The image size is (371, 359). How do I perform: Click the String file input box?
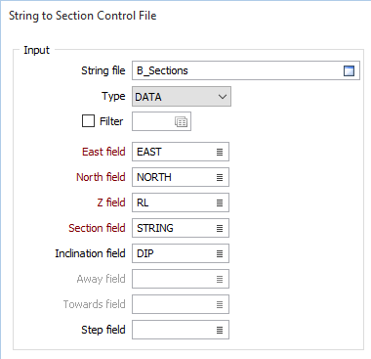point(246,70)
